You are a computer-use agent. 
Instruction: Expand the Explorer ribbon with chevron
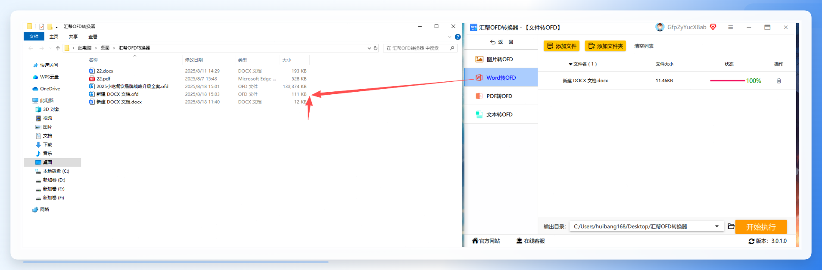450,37
